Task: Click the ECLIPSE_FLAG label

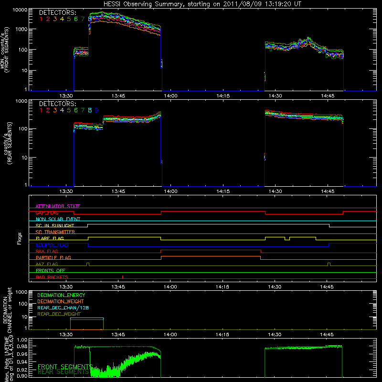Action: 52,245
